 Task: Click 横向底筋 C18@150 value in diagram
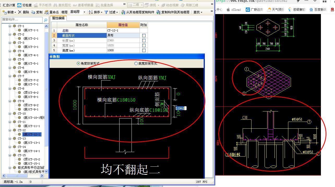(126, 100)
